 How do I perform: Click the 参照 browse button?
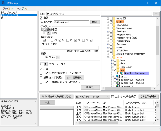click(95, 22)
